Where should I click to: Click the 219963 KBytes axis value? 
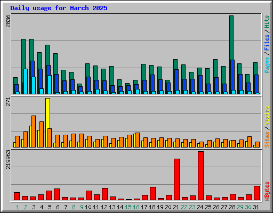pos(8,159)
